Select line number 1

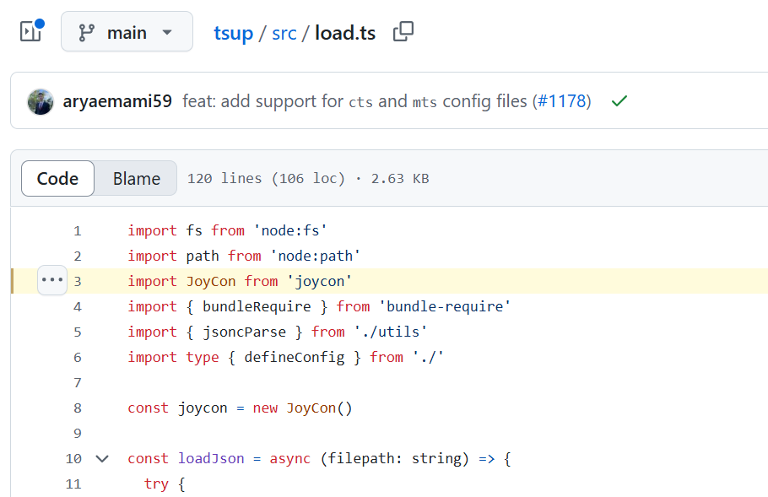pos(78,230)
